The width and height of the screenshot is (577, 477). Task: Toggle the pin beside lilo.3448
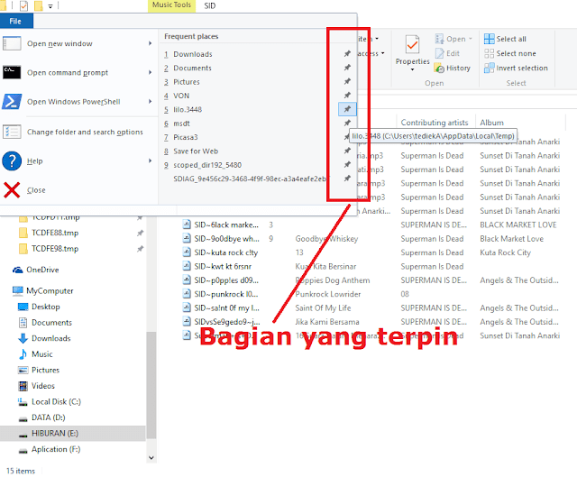click(x=347, y=109)
